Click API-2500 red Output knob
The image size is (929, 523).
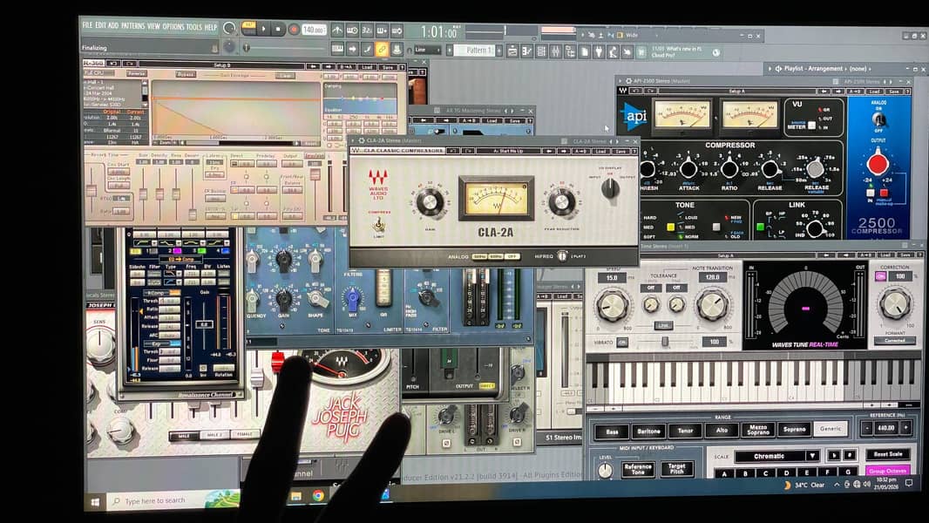click(x=878, y=164)
